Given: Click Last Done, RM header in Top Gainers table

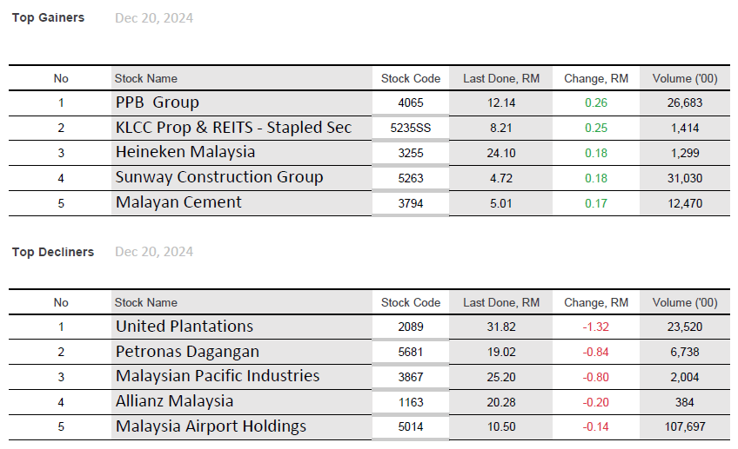Looking at the screenshot, I should pos(501,78).
